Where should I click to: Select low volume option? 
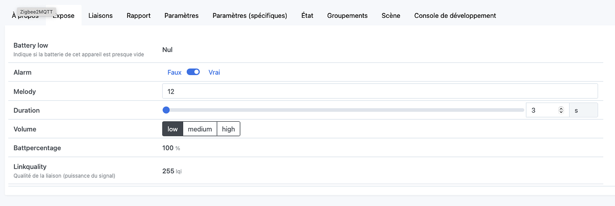pos(172,129)
